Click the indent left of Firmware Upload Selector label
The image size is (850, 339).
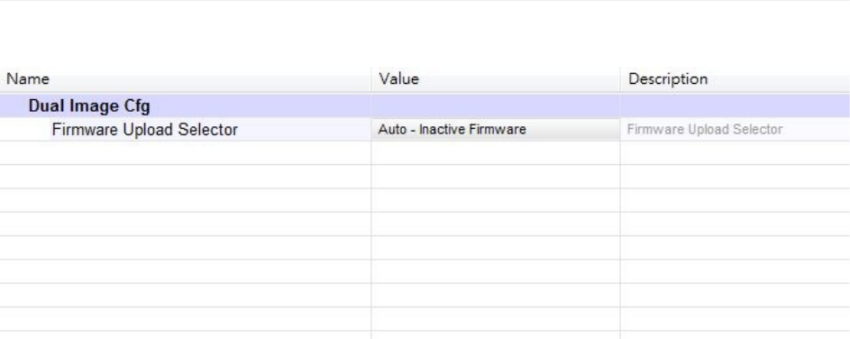point(25,130)
